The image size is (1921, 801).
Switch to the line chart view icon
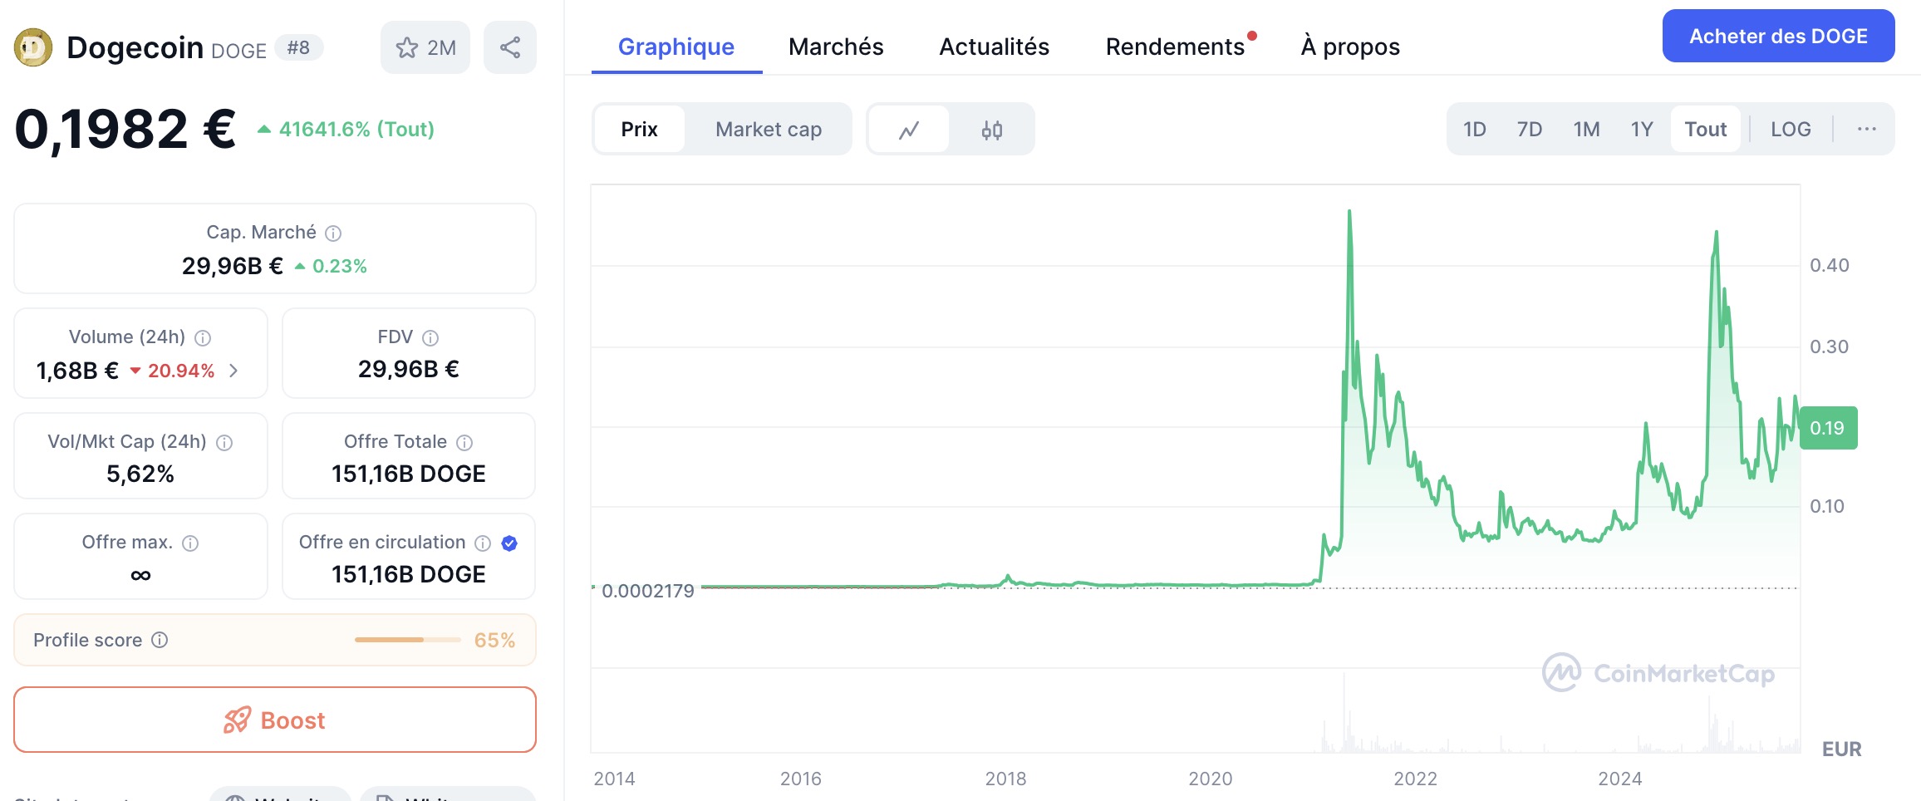coord(909,130)
